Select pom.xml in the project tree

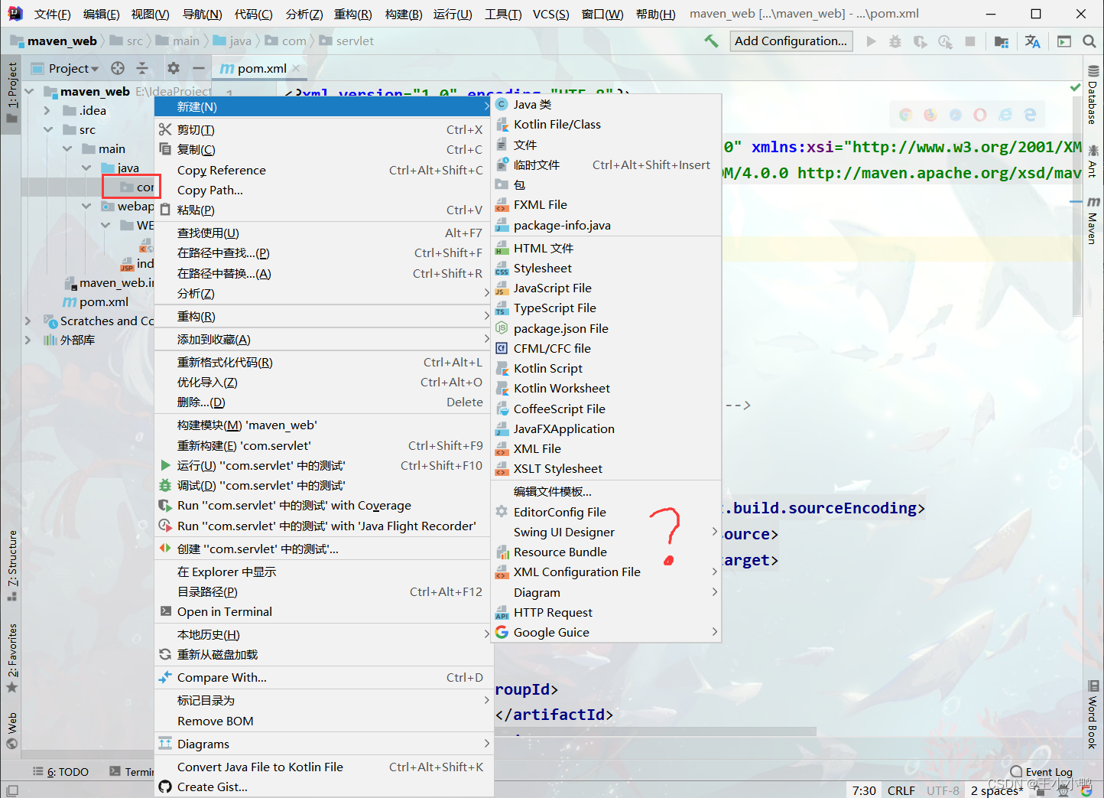pyautogui.click(x=104, y=301)
